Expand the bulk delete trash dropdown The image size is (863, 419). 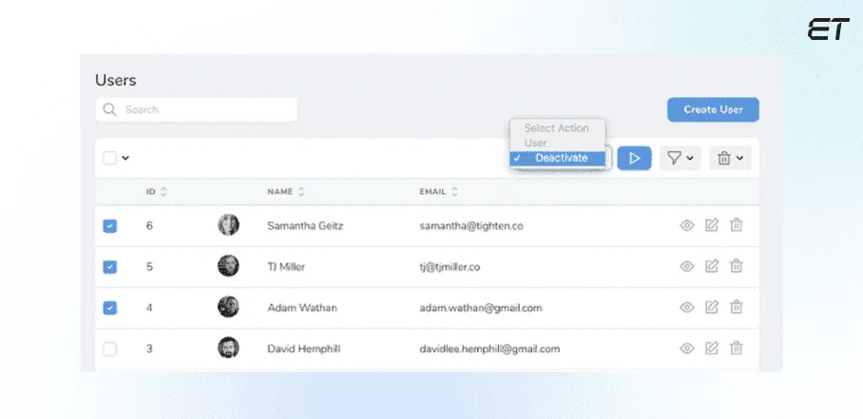tap(730, 158)
